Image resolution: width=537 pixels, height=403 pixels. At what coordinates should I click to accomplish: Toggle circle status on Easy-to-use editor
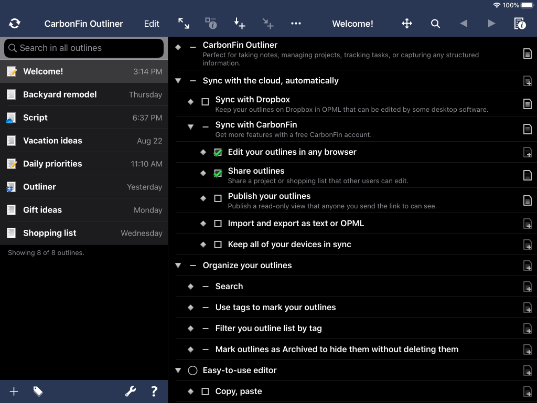193,370
